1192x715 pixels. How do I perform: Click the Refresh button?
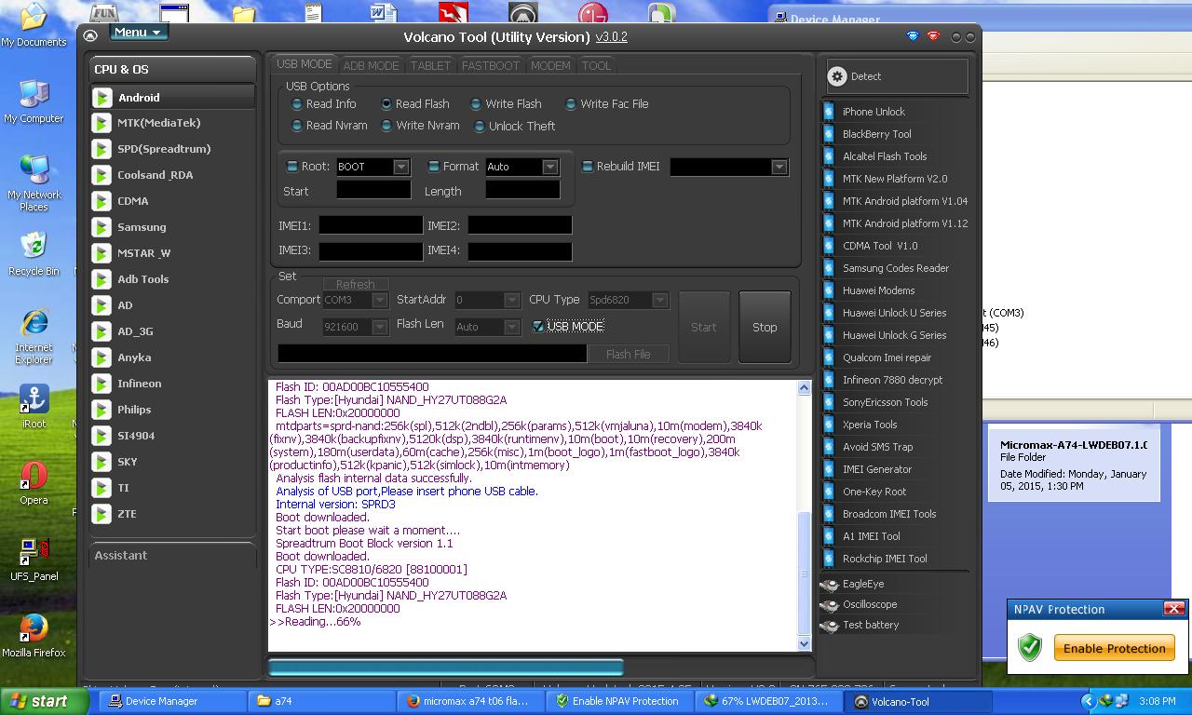(356, 284)
